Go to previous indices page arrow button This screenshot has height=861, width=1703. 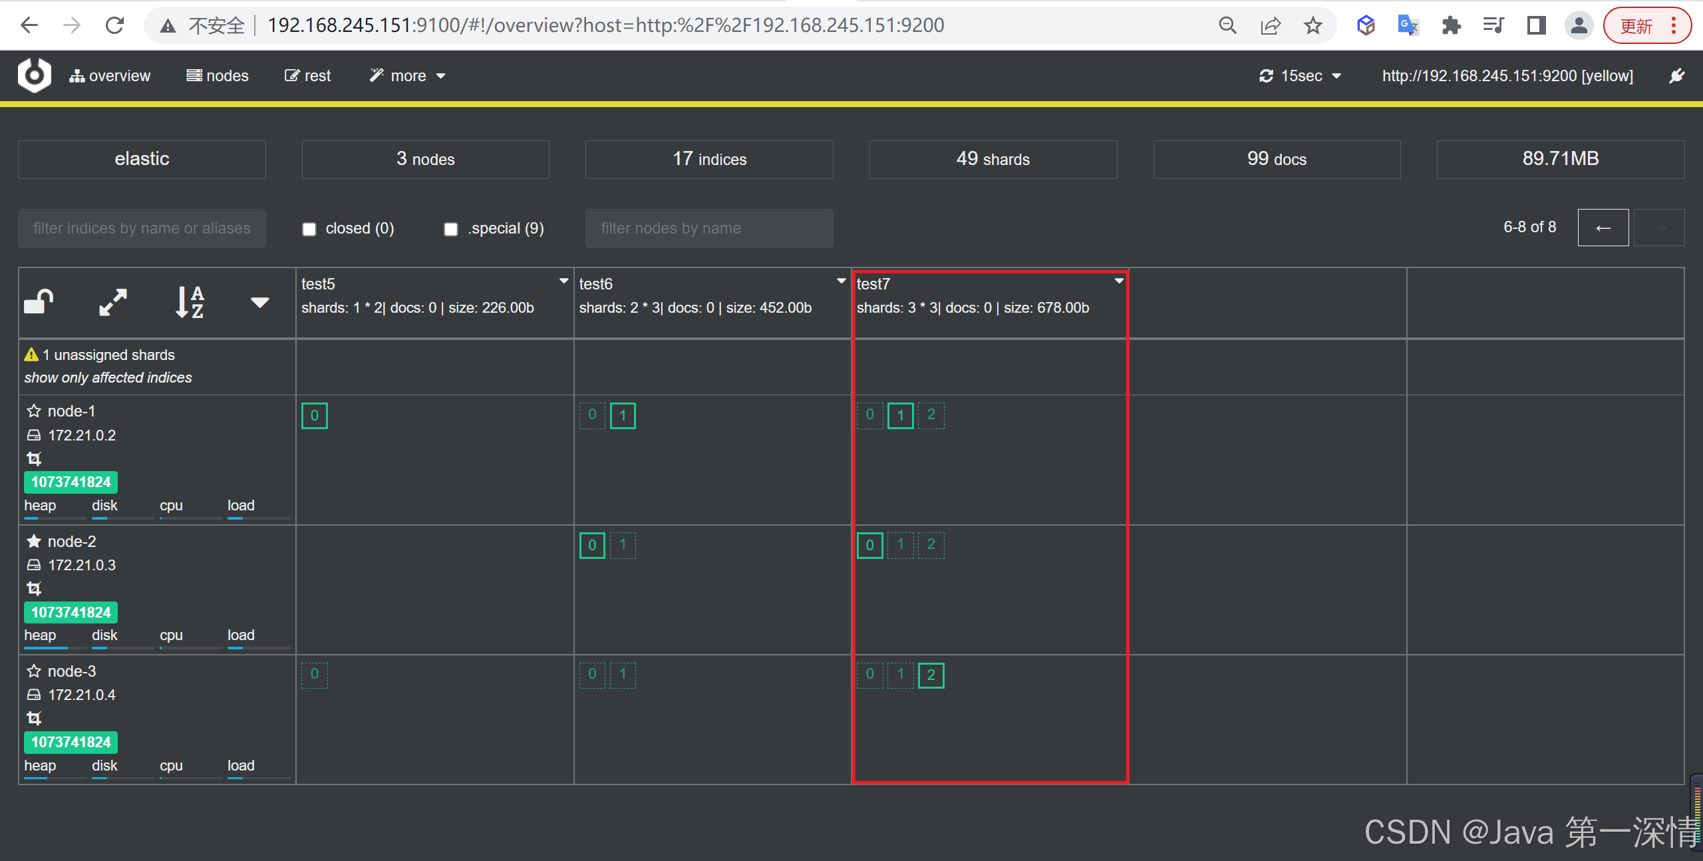pyautogui.click(x=1603, y=228)
